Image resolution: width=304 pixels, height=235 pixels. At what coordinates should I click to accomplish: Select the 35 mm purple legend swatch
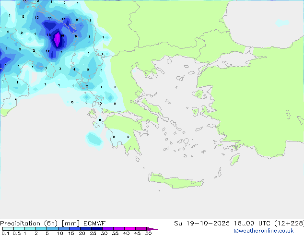click(118, 229)
